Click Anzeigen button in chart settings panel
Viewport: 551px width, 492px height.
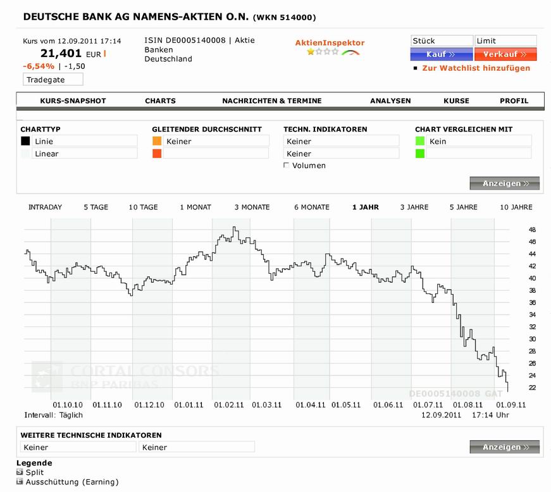click(x=504, y=183)
